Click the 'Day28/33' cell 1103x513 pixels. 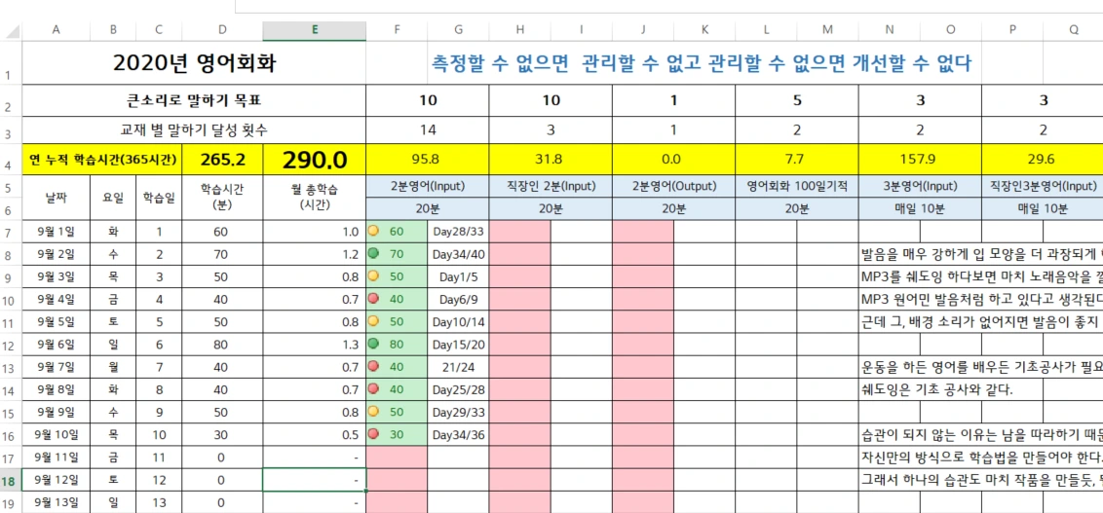pyautogui.click(x=458, y=231)
